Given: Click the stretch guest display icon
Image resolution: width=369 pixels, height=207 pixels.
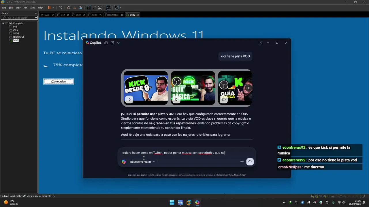Looking at the screenshot, I should point(116,8).
